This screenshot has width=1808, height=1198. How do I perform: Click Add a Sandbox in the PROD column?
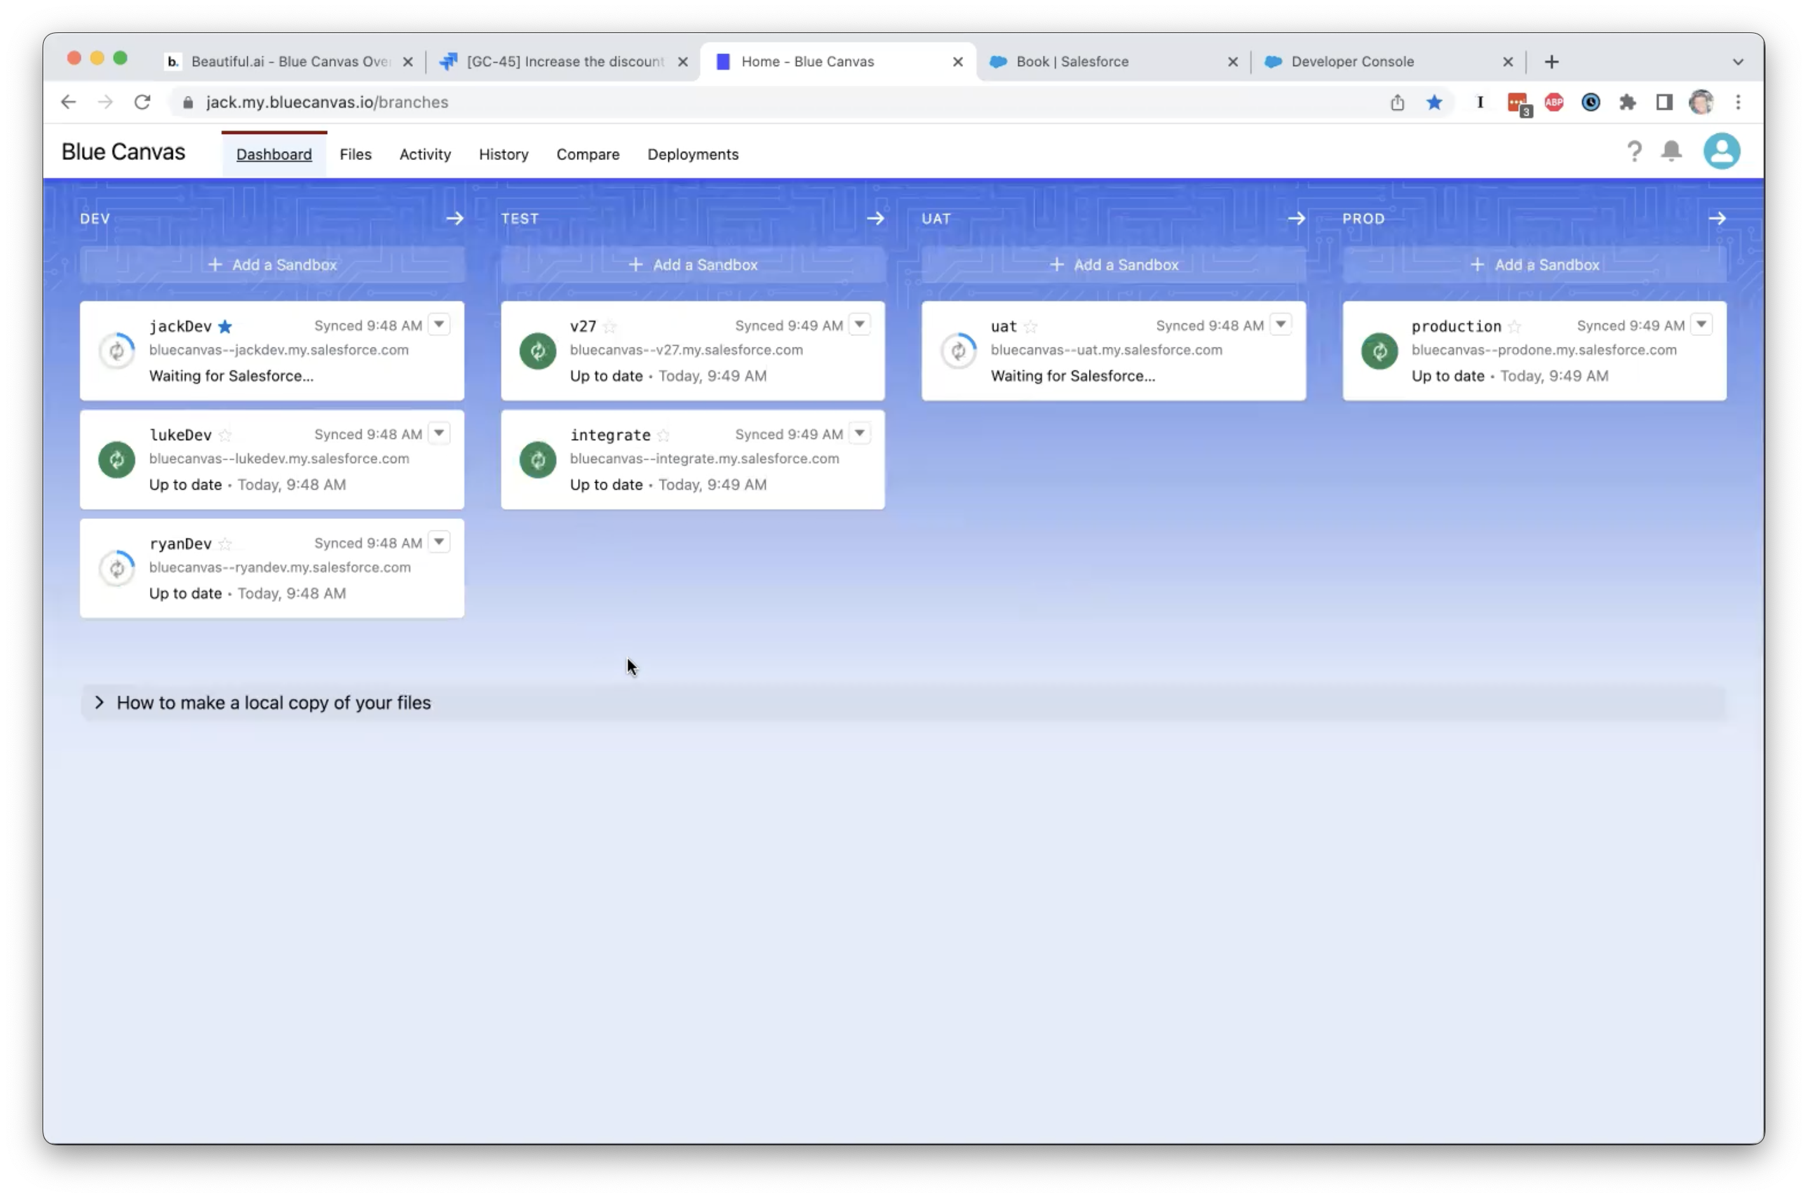[1534, 264]
